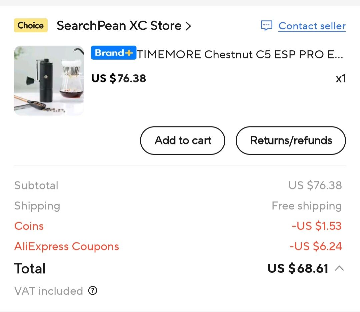Collapse the Total price breakdown arrow
The width and height of the screenshot is (360, 312).
pos(339,268)
